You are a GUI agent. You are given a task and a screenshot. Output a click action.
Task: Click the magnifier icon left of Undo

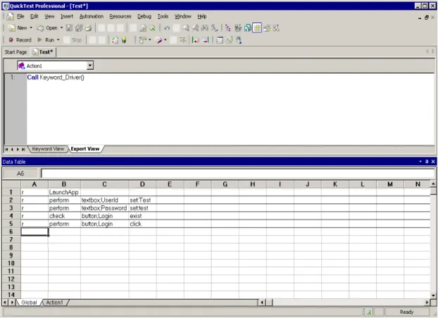click(x=152, y=28)
